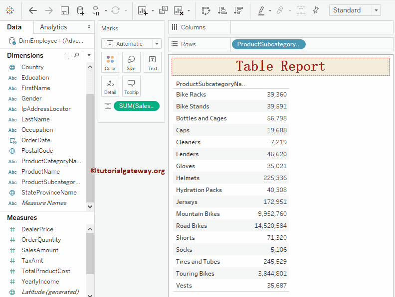Search dimensions with the magnifier icon
The height and width of the screenshot is (297, 395).
[x=77, y=55]
